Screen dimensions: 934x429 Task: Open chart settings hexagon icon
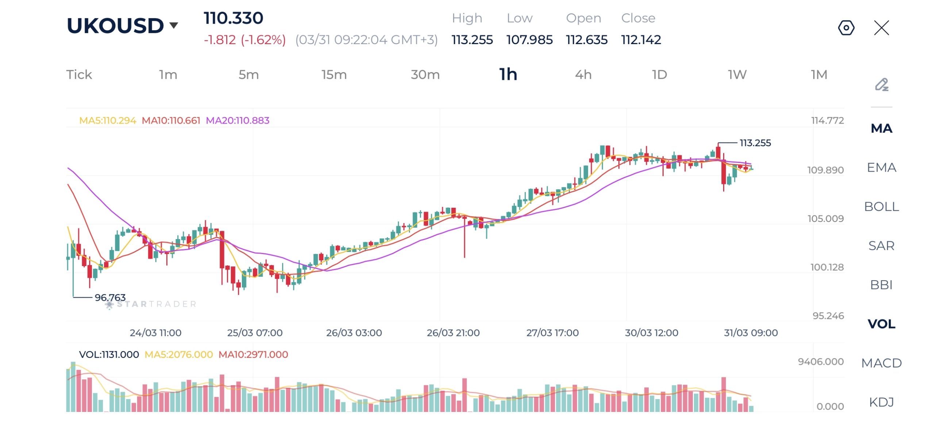coord(846,28)
